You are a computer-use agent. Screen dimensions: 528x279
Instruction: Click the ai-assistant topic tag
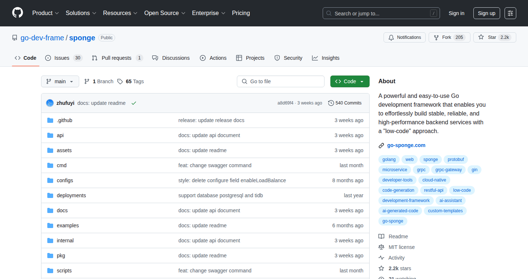tap(451, 201)
